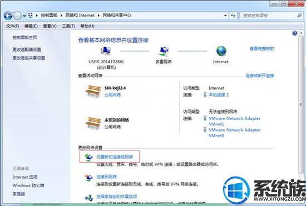Click the 选择家庭组和共享选项 icon

88,198
